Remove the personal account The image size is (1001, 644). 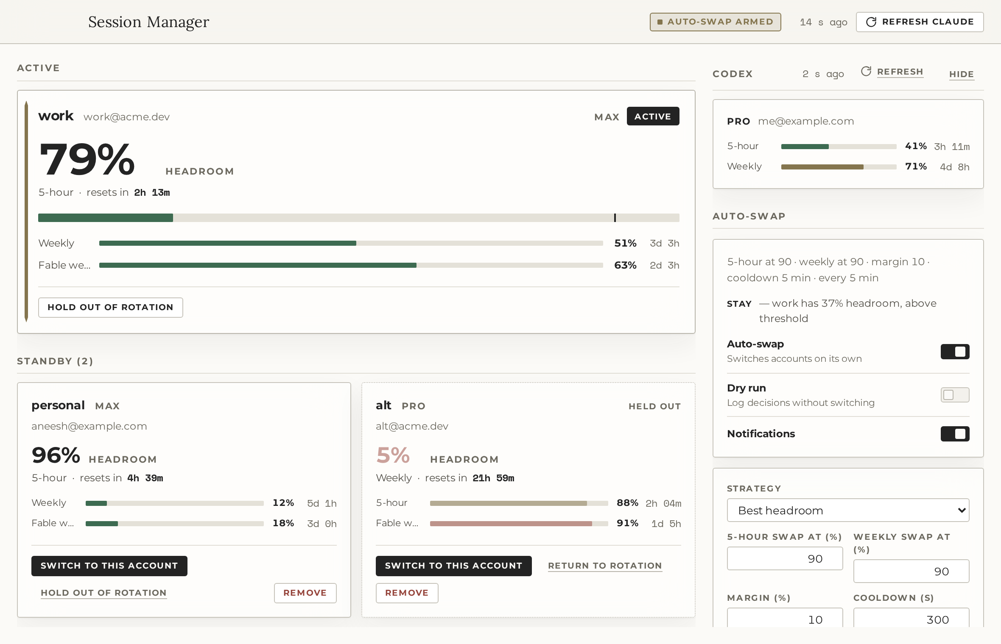[x=305, y=593]
